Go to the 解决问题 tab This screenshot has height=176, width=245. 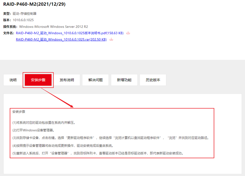click(x=95, y=80)
